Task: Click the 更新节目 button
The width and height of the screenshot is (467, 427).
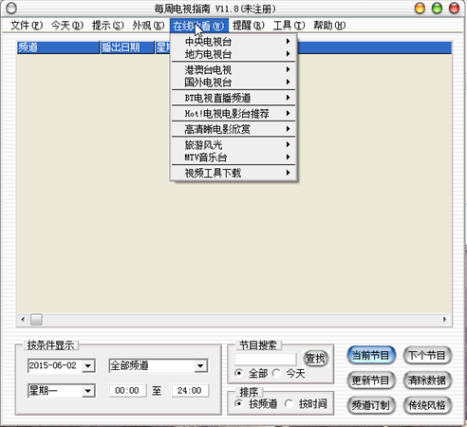Action: (371, 381)
